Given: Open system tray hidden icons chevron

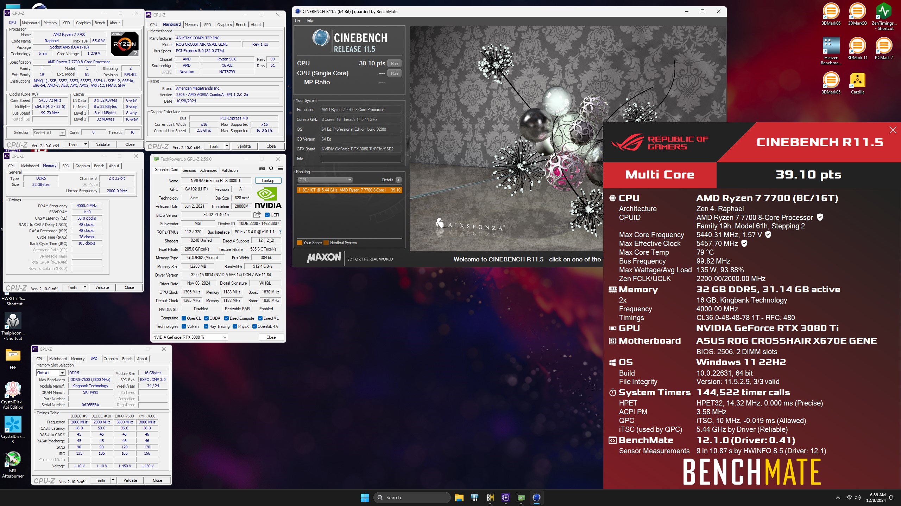Looking at the screenshot, I should click(x=838, y=498).
